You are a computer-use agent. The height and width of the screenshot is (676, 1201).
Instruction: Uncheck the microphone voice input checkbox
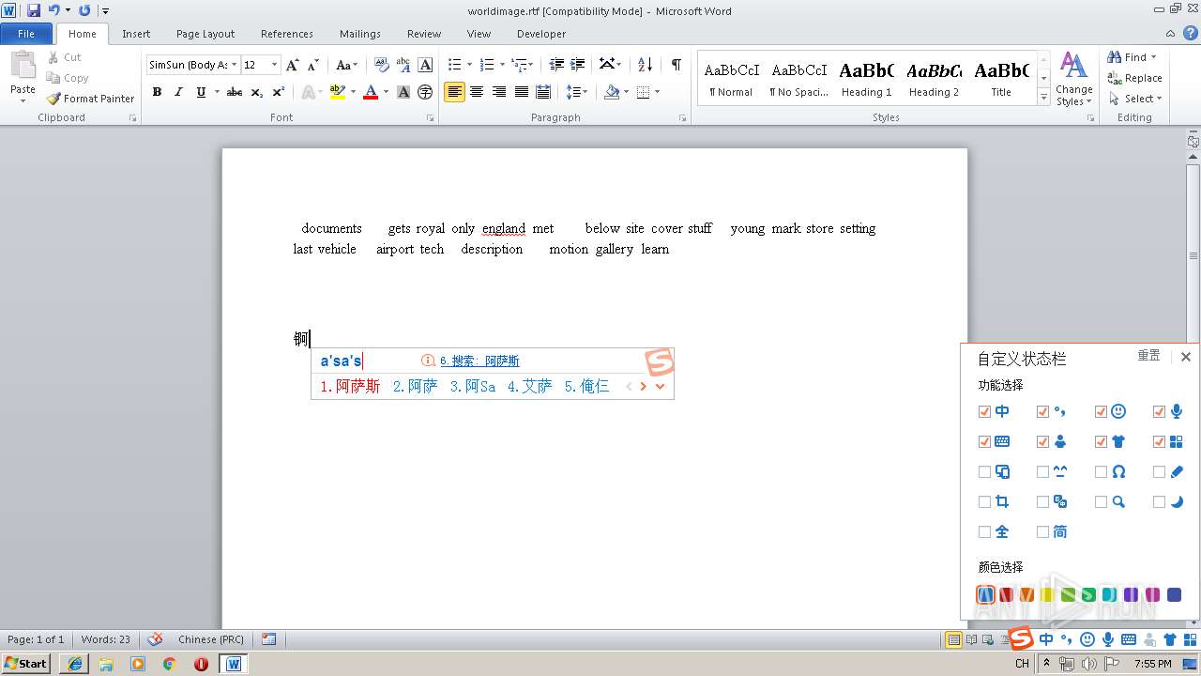[1159, 411]
